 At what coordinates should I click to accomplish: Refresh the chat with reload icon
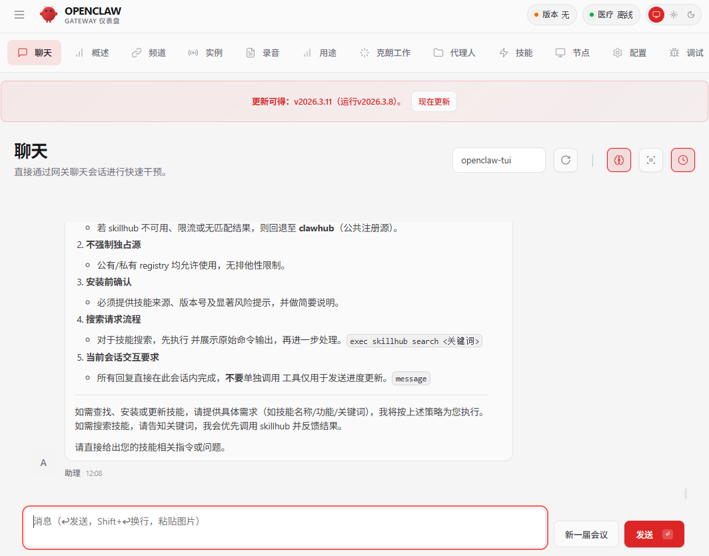coord(566,160)
